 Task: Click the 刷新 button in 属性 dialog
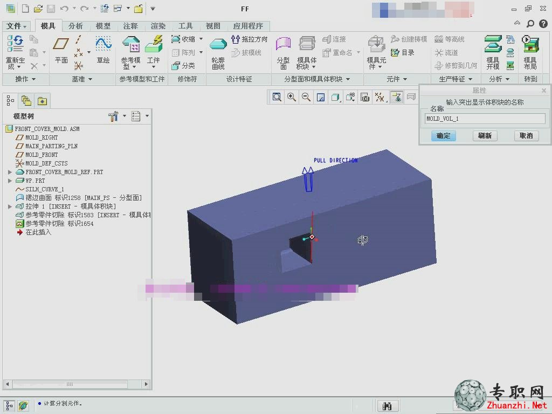coord(485,135)
